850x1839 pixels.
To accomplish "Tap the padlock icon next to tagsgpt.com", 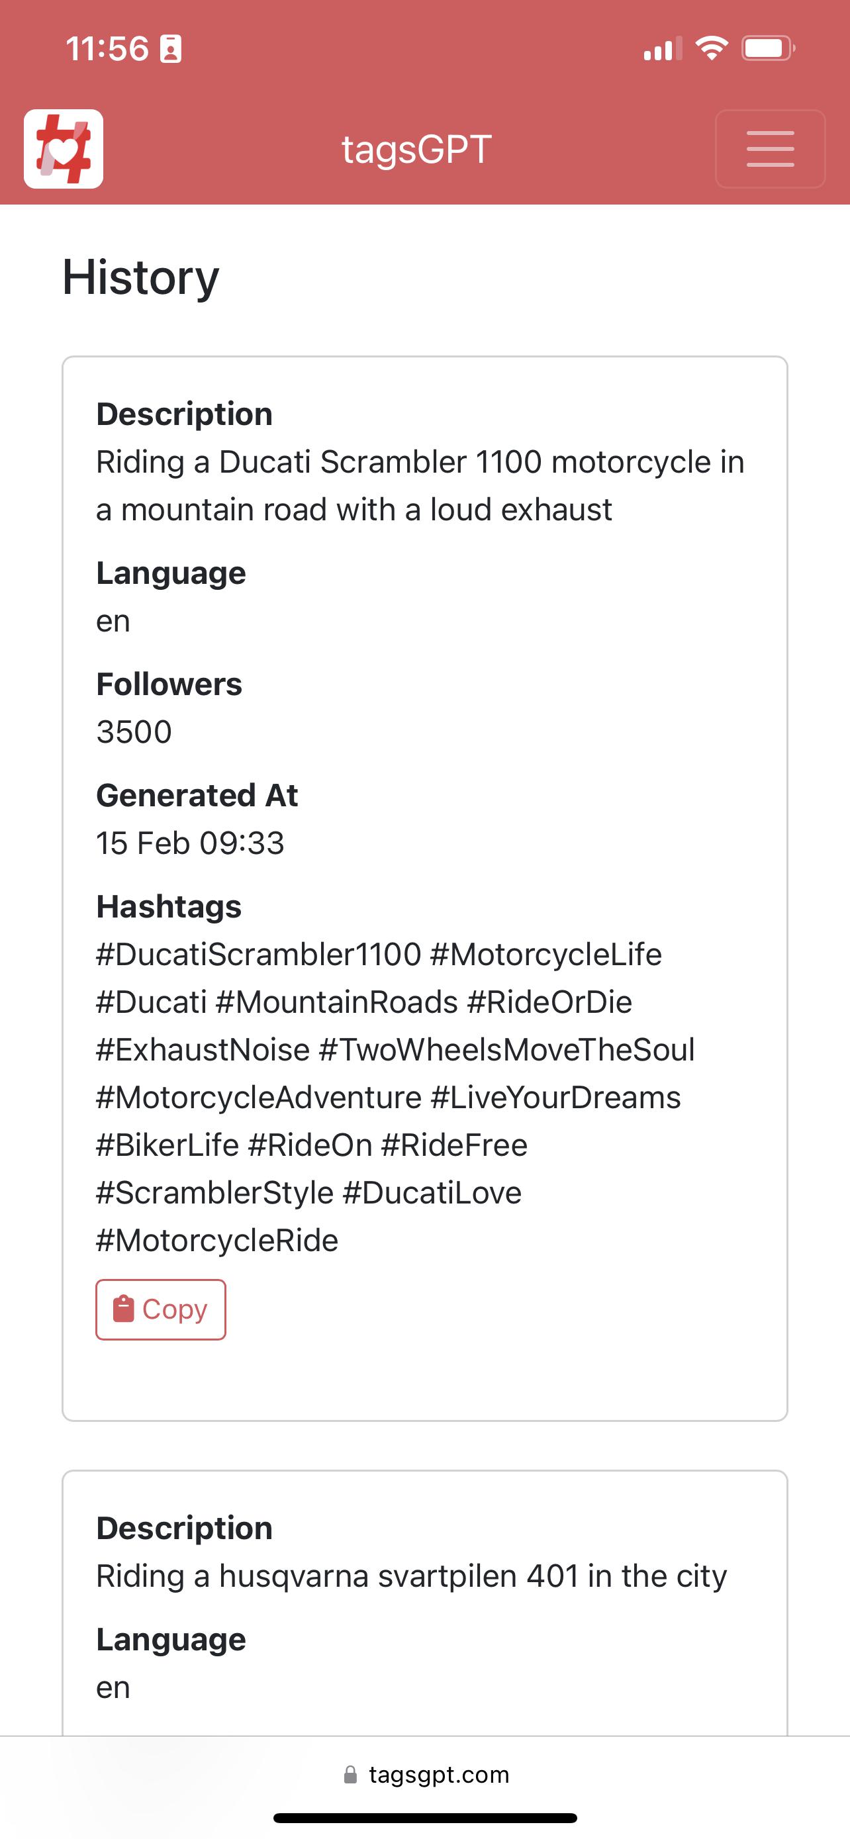I will [x=351, y=1774].
